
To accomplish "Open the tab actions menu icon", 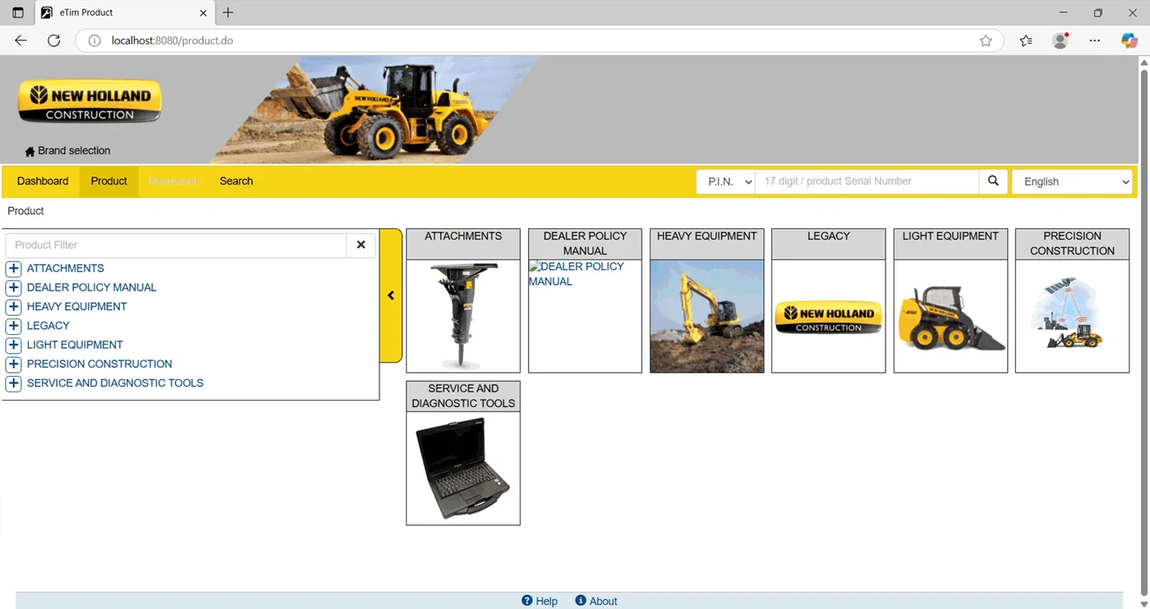I will pos(17,12).
